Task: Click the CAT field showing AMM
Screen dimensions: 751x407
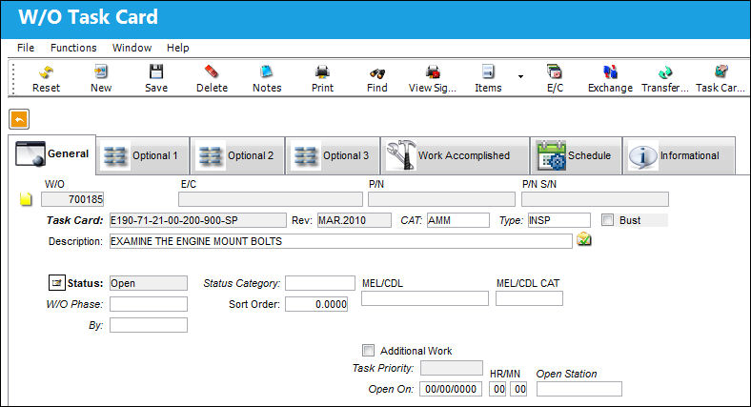Action: (x=458, y=220)
